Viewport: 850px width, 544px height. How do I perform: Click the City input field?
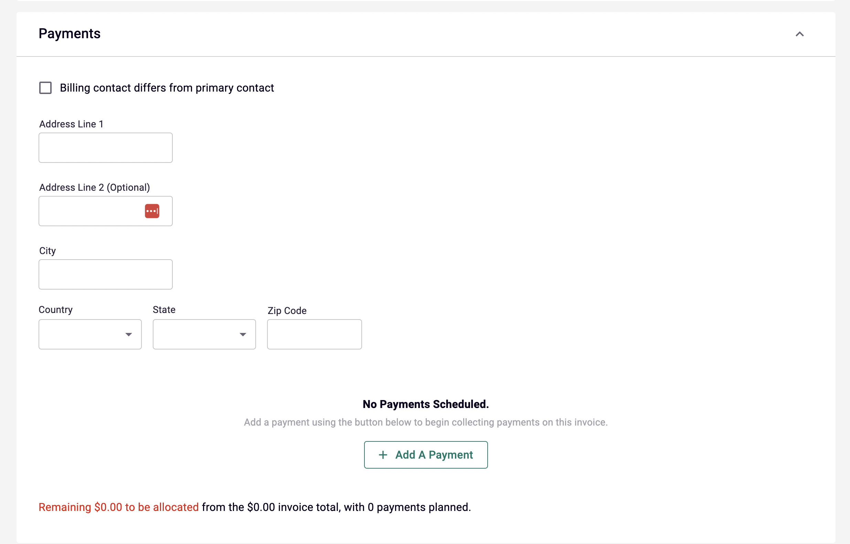[105, 274]
